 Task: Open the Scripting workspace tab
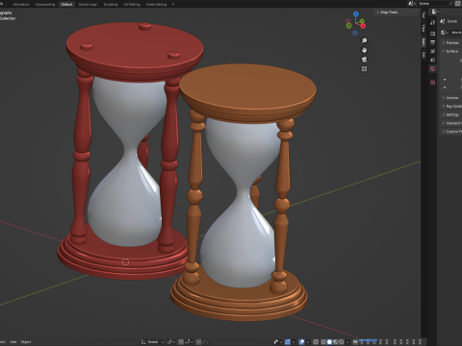click(x=111, y=4)
